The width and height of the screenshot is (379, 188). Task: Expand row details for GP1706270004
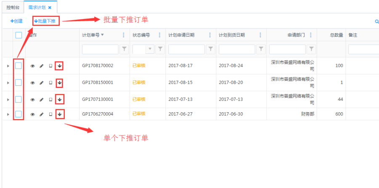coord(8,114)
